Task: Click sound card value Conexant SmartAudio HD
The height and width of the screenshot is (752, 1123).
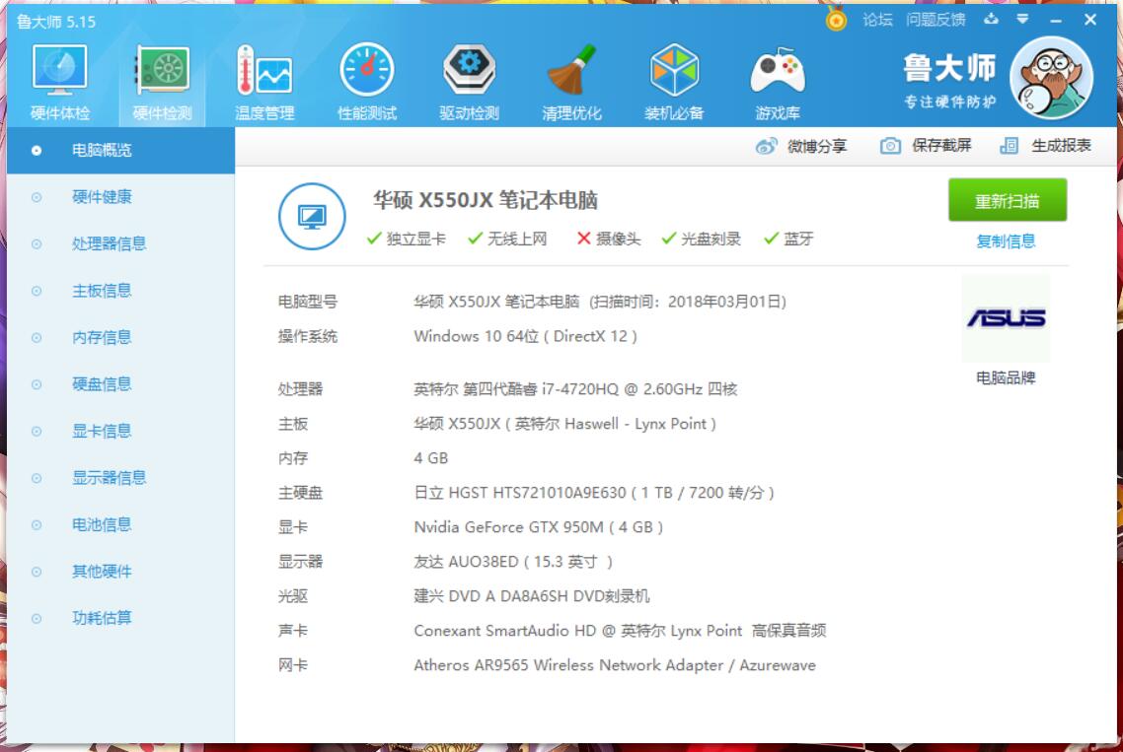Action: point(620,631)
